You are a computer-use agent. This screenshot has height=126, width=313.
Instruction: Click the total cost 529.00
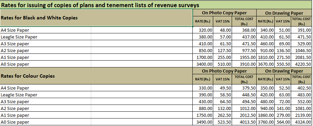(x=301, y=44)
